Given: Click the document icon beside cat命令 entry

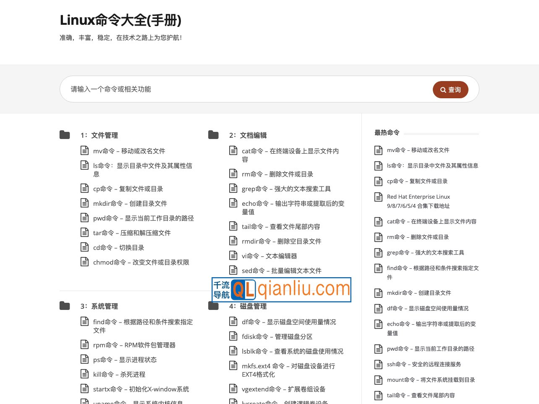Looking at the screenshot, I should pyautogui.click(x=233, y=150).
